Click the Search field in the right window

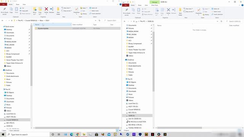click(x=235, y=21)
